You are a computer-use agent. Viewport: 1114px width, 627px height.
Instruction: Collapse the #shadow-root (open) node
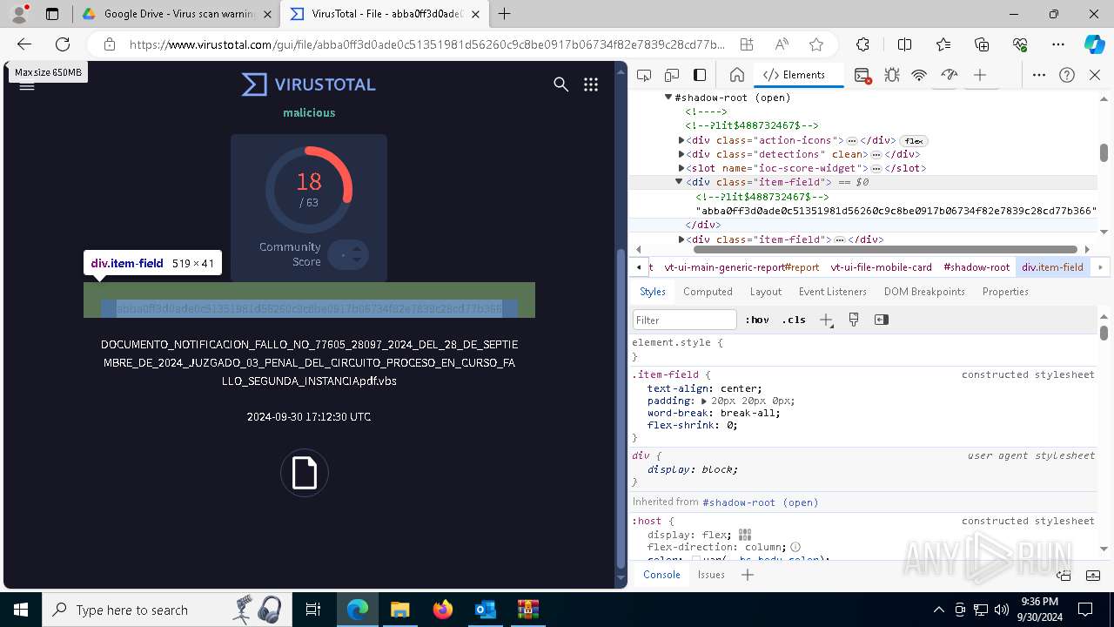click(x=668, y=98)
